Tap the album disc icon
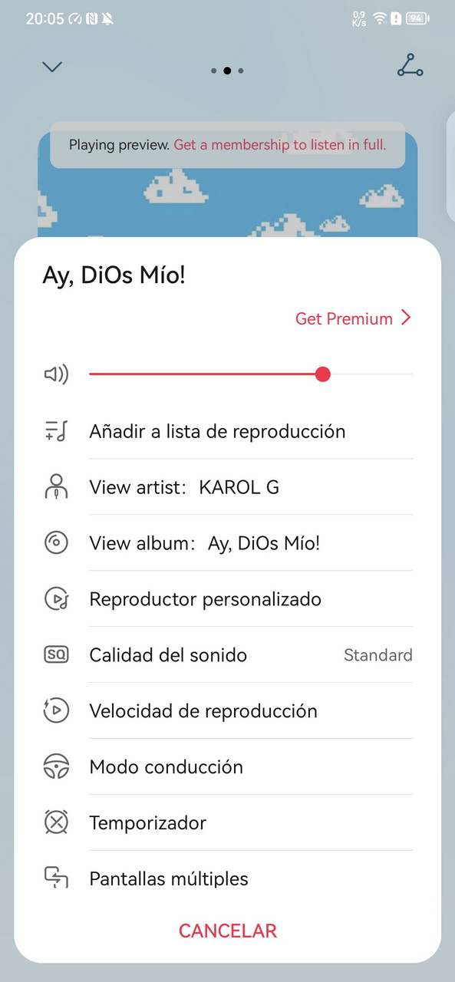 click(x=56, y=543)
